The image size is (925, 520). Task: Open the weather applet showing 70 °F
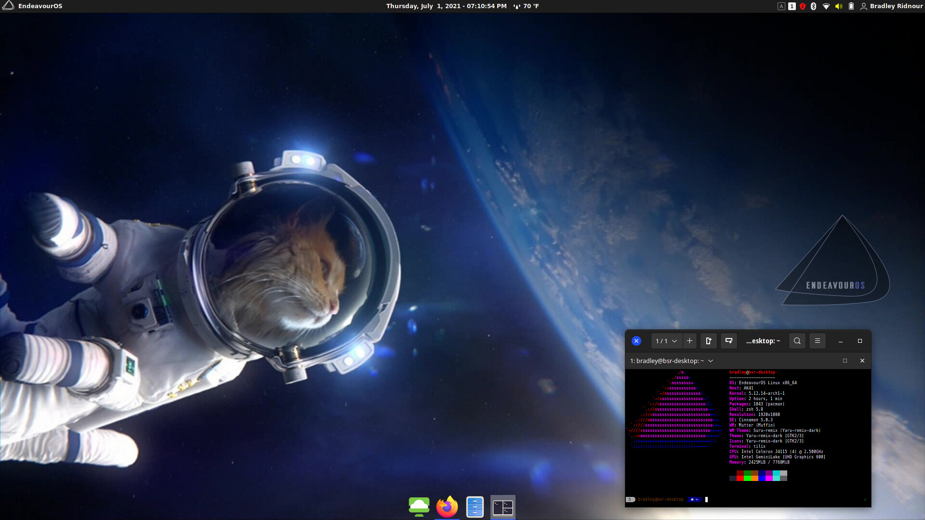pos(526,6)
